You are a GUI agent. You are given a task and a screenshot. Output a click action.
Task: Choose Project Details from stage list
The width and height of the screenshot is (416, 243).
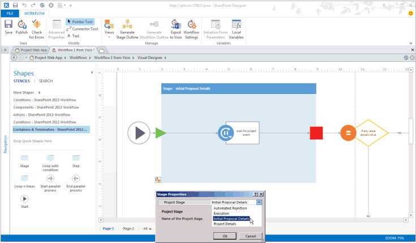pyautogui.click(x=225, y=224)
